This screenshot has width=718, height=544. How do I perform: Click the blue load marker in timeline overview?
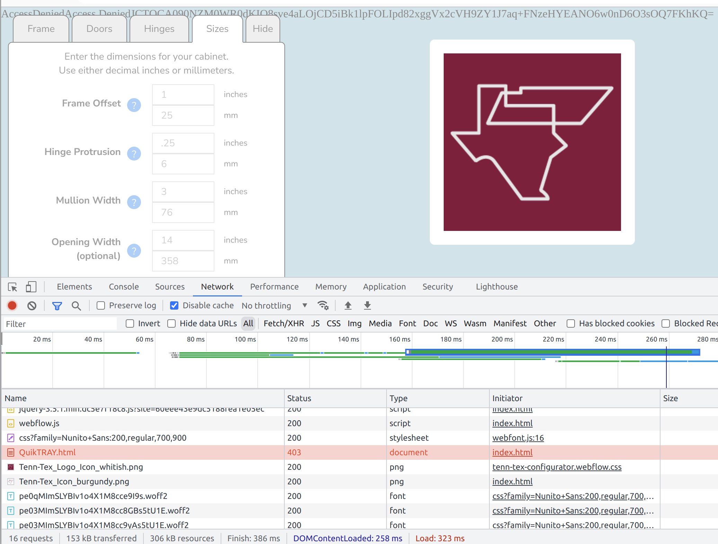(666, 368)
